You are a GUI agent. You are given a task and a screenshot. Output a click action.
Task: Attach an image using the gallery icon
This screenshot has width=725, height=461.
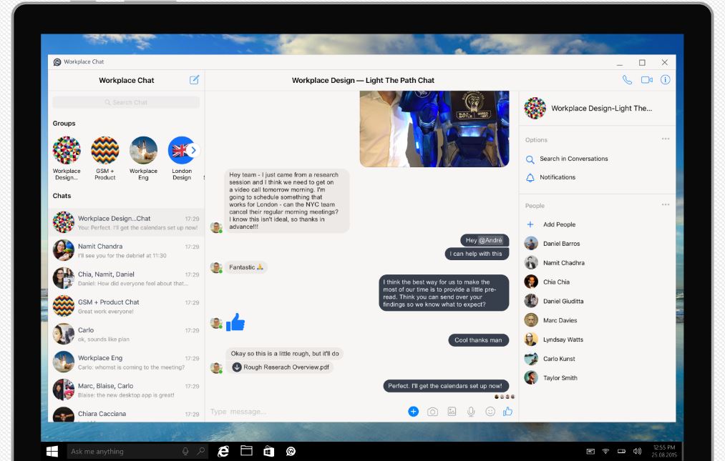[451, 411]
